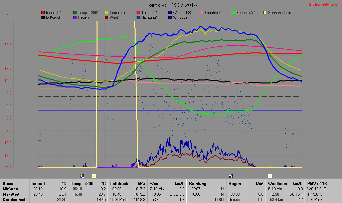Click the Luftdruck minimum value 1017.3
The height and width of the screenshot is (203, 342).
point(140,189)
